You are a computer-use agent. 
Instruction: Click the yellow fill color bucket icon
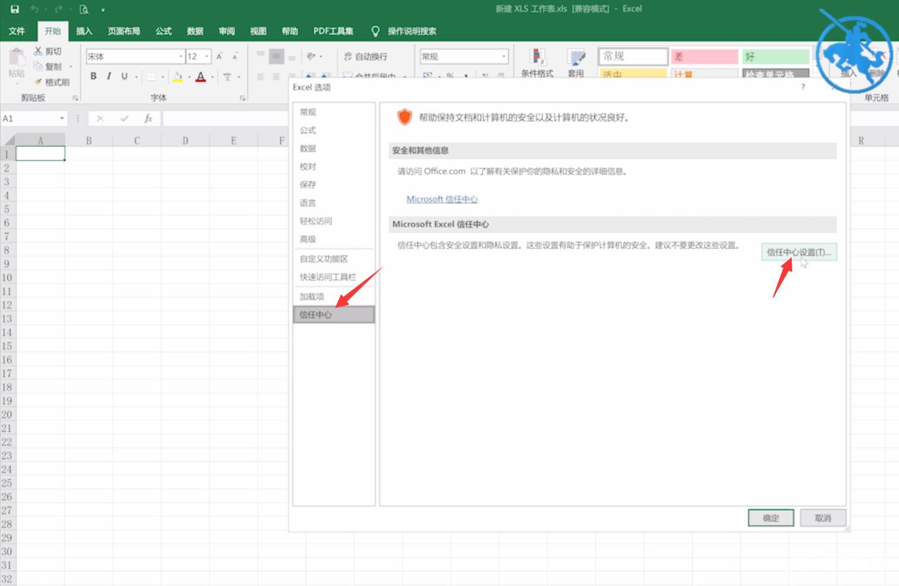pos(177,76)
